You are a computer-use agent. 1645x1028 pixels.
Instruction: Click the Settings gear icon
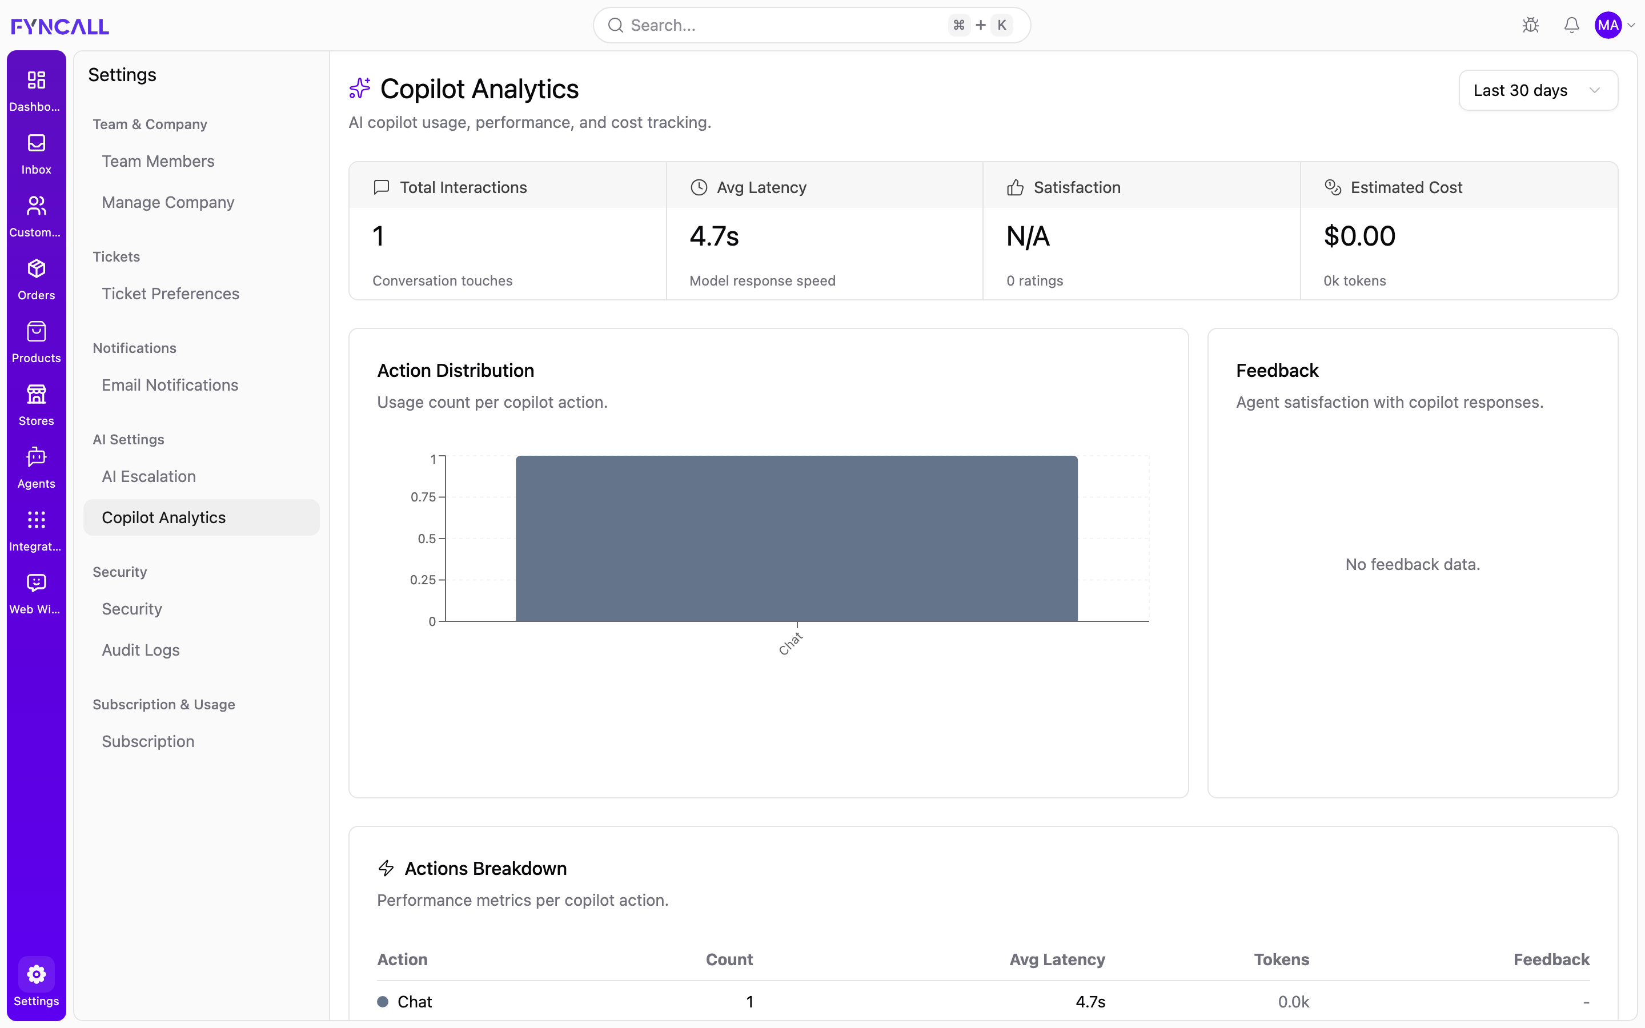(36, 974)
